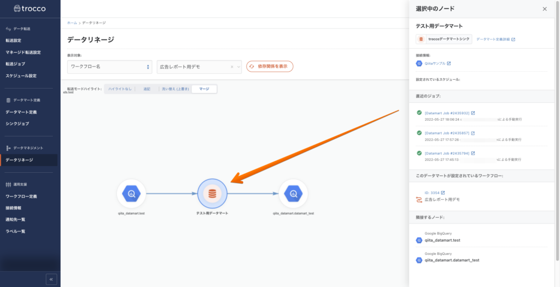Expand the 広告レポート用デモ workflow dropdown arrow
Viewport: 560px width, 287px height.
(x=238, y=67)
